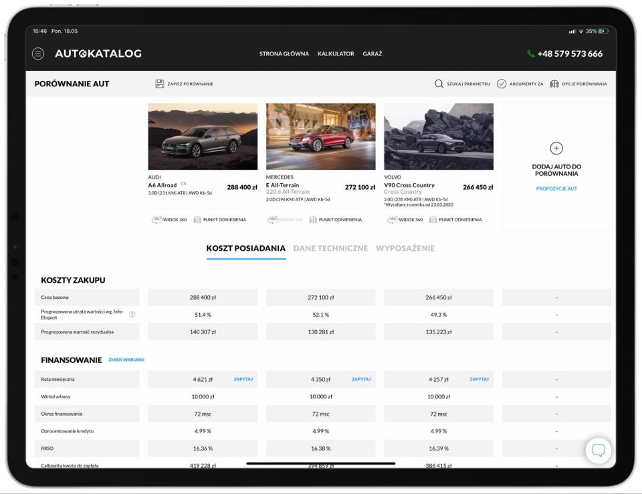The image size is (642, 494).
Task: Select the Wkład własny row label
Action: [56, 396]
